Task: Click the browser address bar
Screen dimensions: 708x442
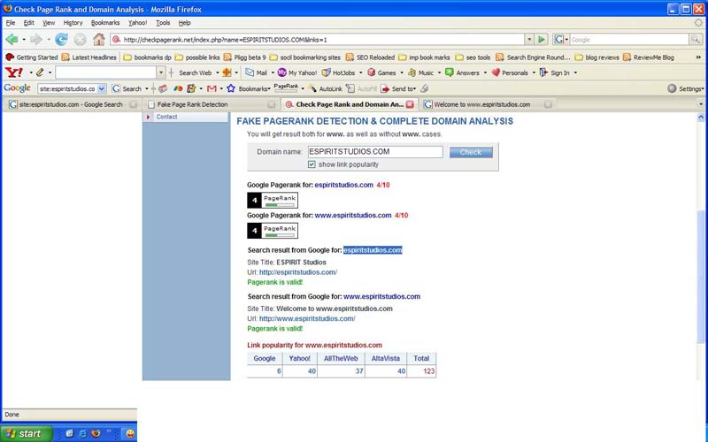Action: click(x=318, y=40)
